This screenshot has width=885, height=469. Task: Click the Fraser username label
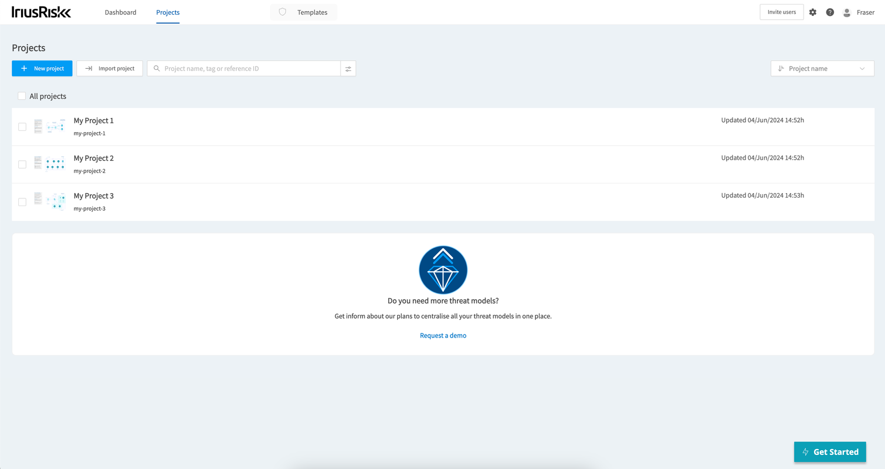[x=866, y=12]
